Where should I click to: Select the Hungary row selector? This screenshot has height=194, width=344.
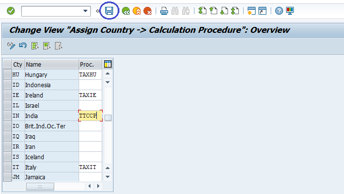pyautogui.click(x=7, y=74)
